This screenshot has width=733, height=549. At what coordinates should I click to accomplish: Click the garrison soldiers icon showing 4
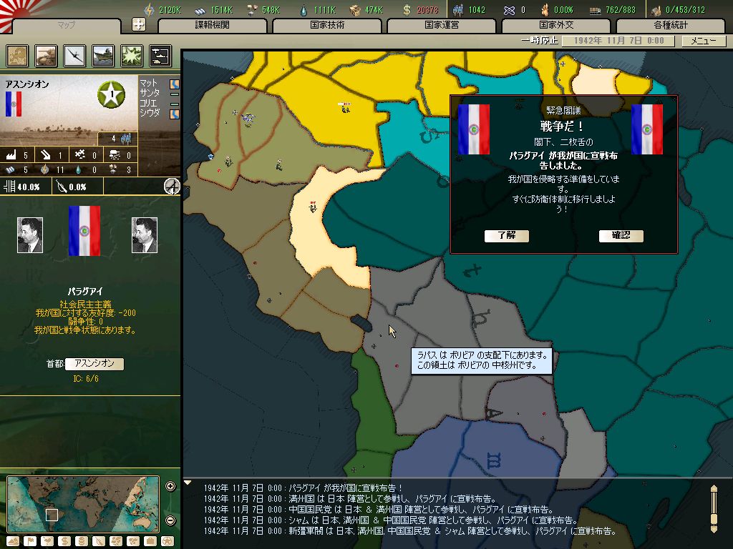coord(126,138)
